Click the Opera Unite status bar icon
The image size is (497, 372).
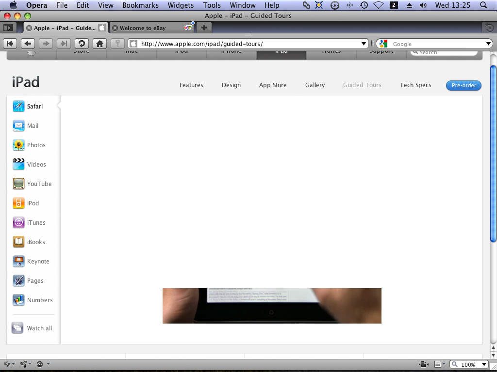click(23, 364)
